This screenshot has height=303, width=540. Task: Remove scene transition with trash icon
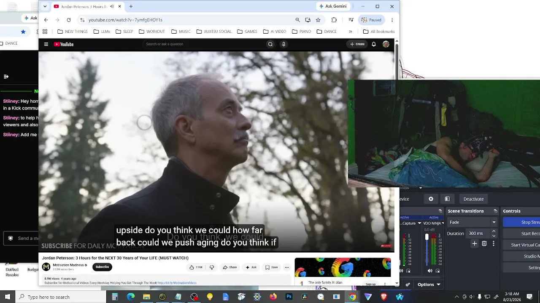point(484,244)
